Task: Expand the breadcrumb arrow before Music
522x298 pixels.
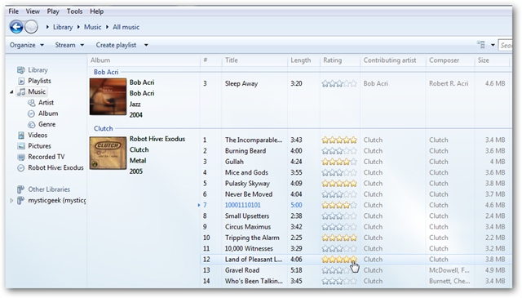Action: [78, 27]
